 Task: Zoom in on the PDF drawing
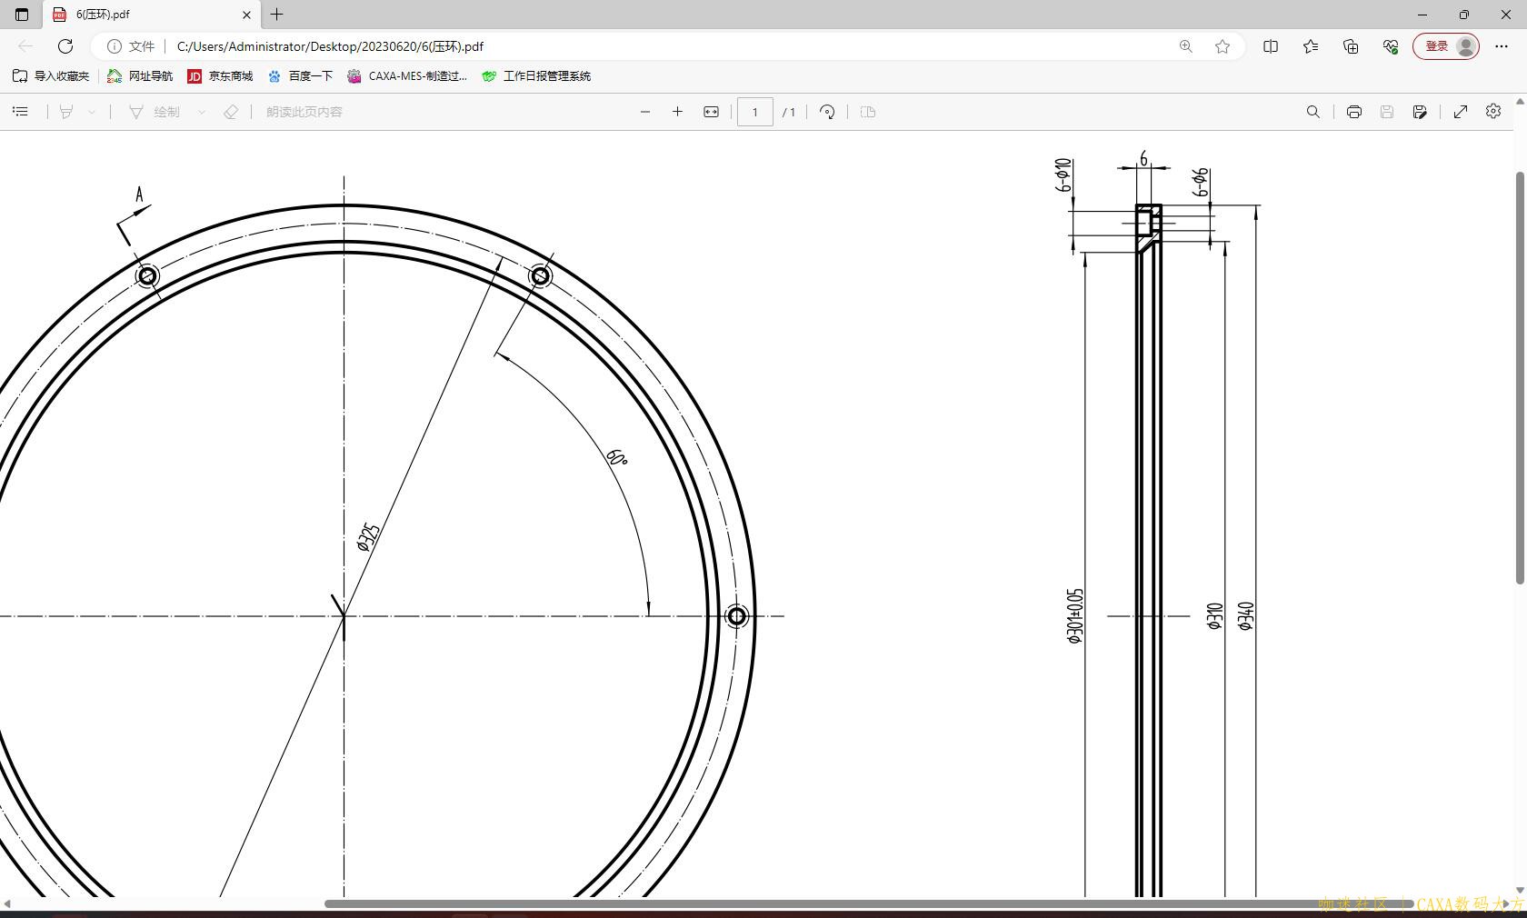[x=677, y=112]
